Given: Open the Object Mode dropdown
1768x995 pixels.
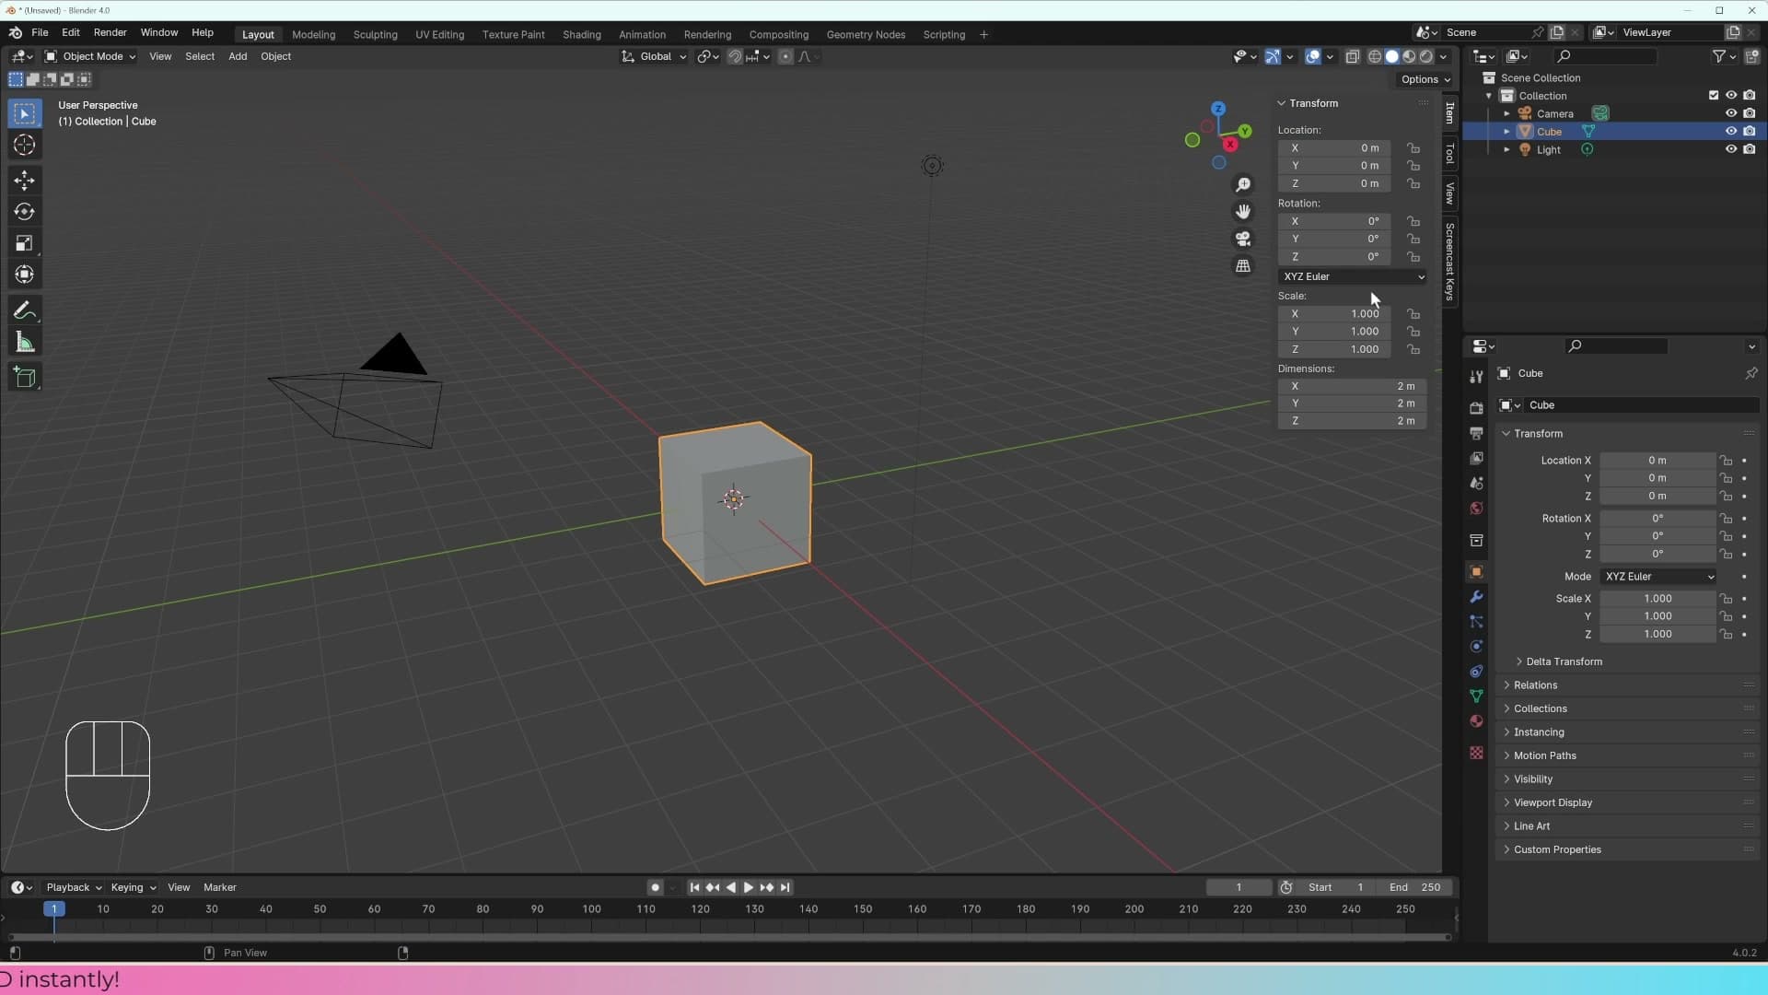Looking at the screenshot, I should click(x=90, y=57).
